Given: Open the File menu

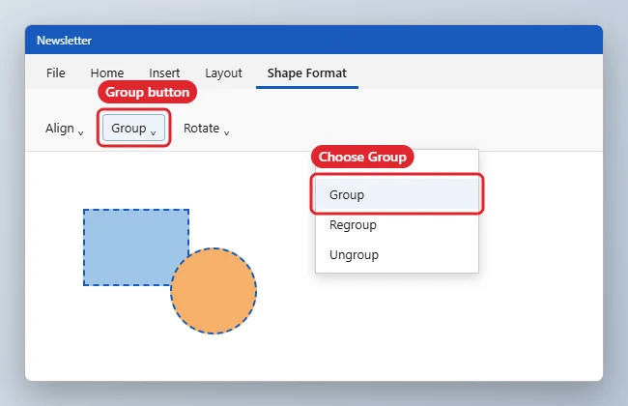Looking at the screenshot, I should pyautogui.click(x=56, y=72).
